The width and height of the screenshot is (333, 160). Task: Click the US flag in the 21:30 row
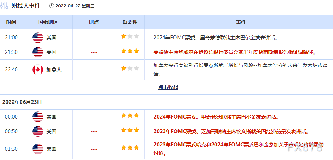pos(37,52)
